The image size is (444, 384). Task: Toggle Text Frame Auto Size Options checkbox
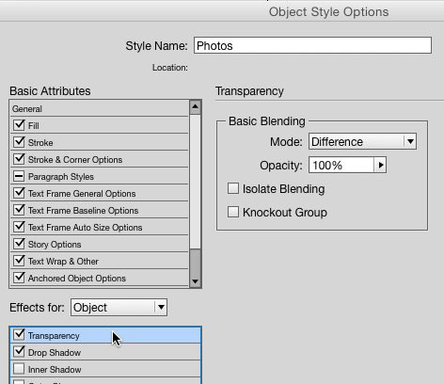19,227
